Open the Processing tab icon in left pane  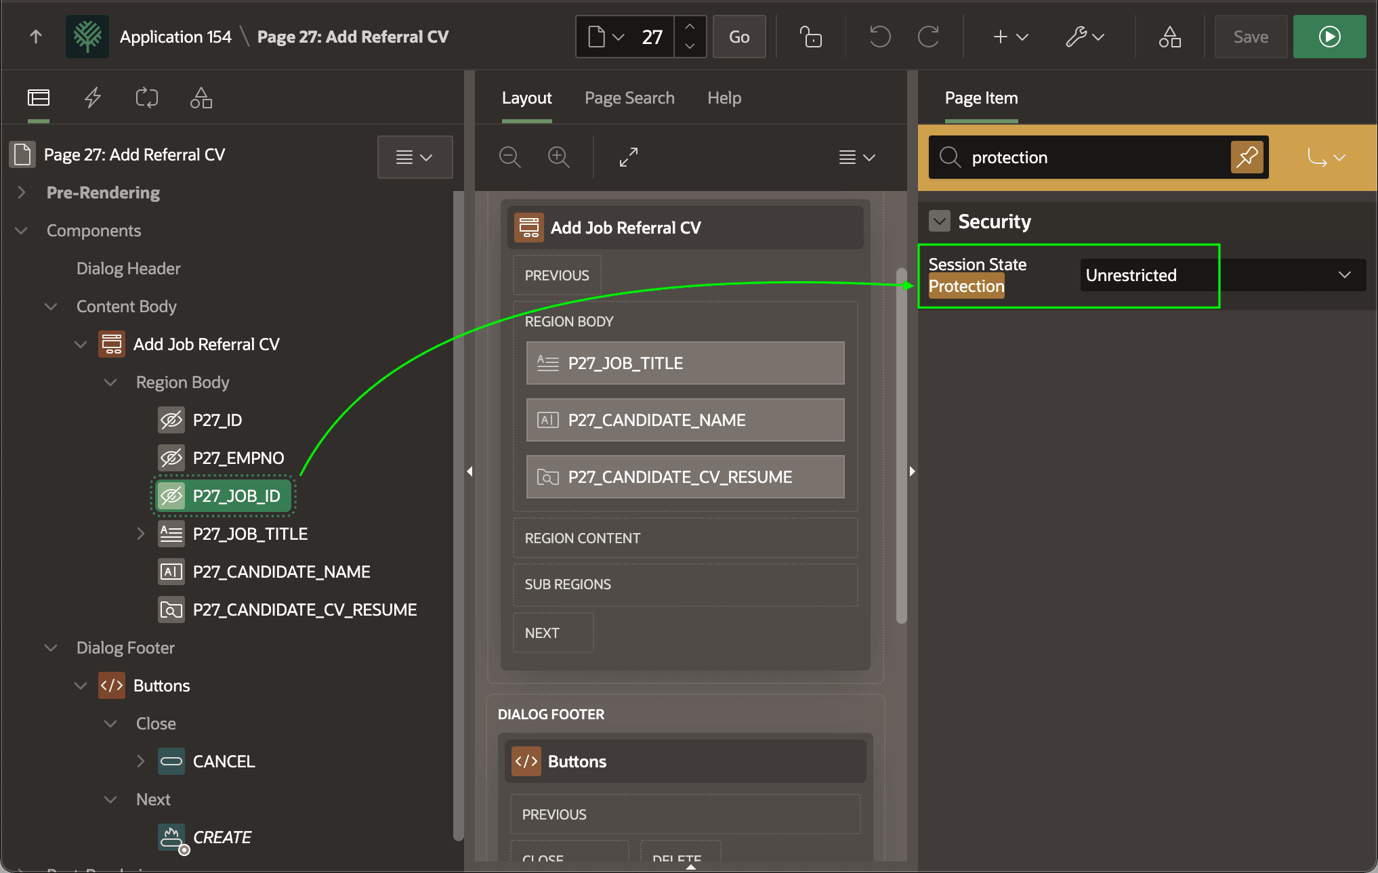147,98
